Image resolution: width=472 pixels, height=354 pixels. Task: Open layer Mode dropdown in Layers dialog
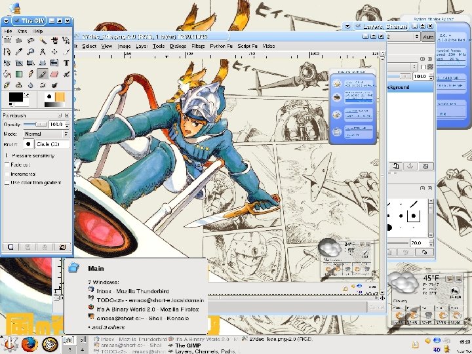pyautogui.click(x=402, y=66)
